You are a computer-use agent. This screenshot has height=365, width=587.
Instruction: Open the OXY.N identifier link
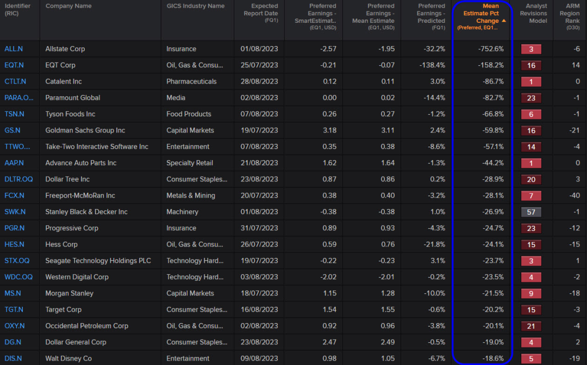coord(15,326)
